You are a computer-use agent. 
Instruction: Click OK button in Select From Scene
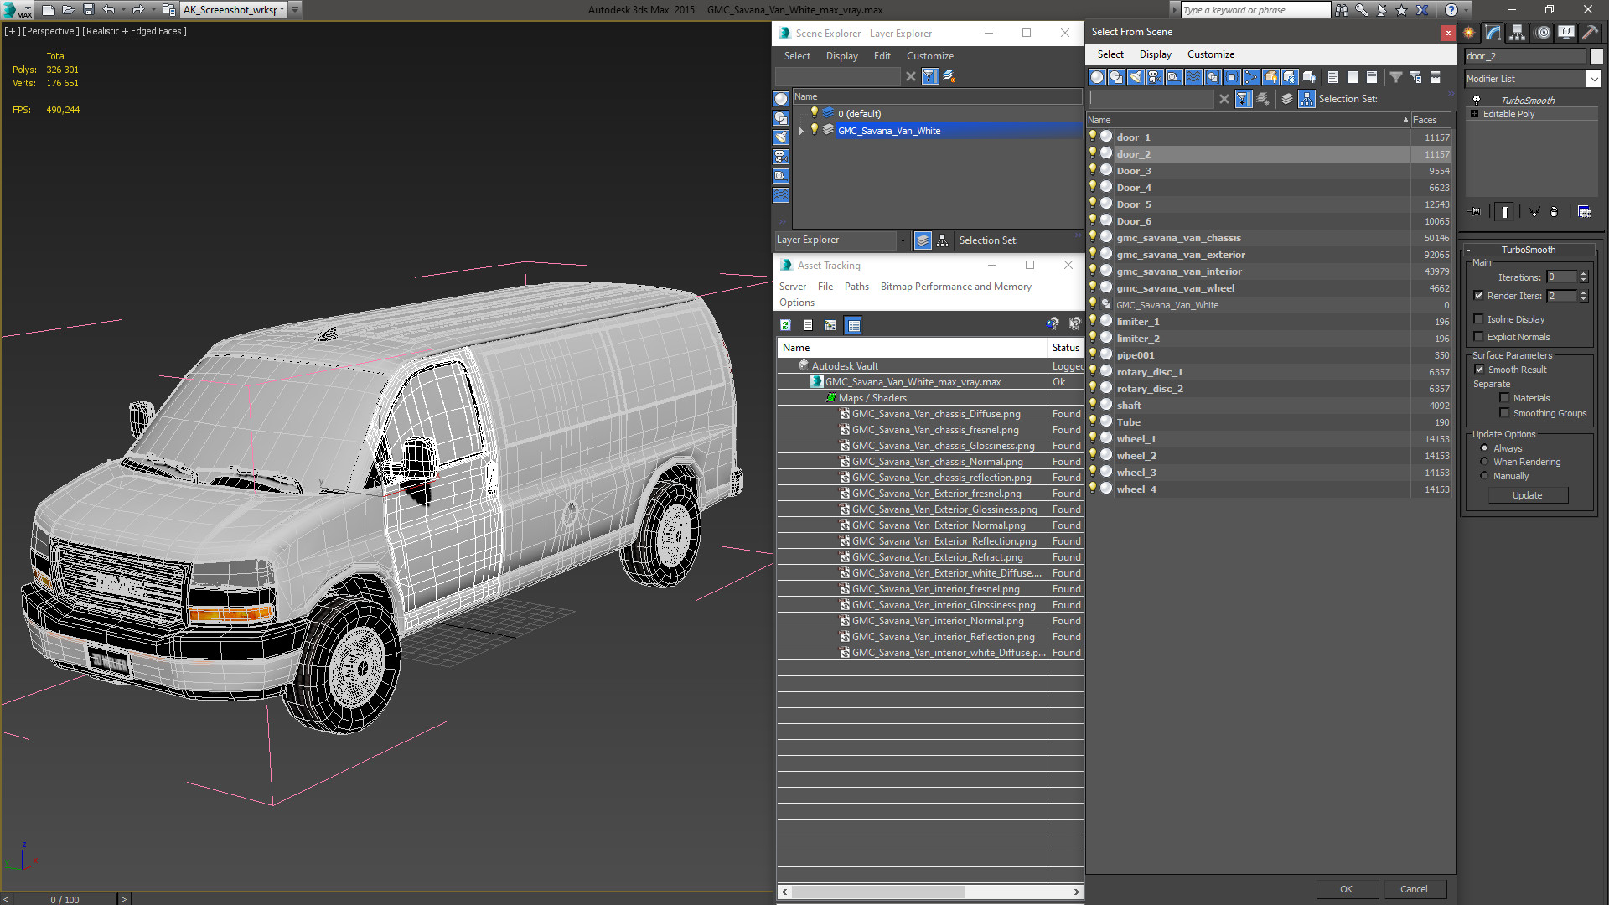[1346, 889]
